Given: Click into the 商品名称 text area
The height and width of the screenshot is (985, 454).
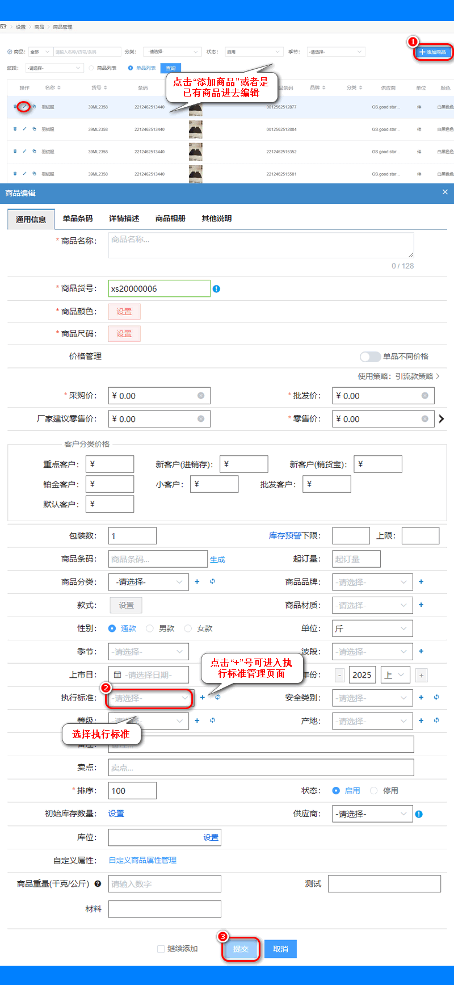Looking at the screenshot, I should click(x=261, y=245).
